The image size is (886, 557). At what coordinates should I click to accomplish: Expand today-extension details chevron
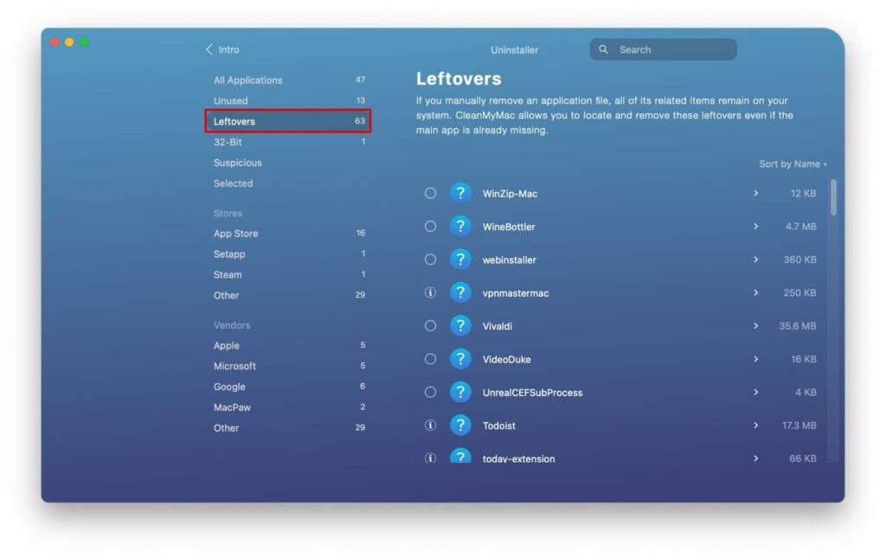click(x=755, y=458)
